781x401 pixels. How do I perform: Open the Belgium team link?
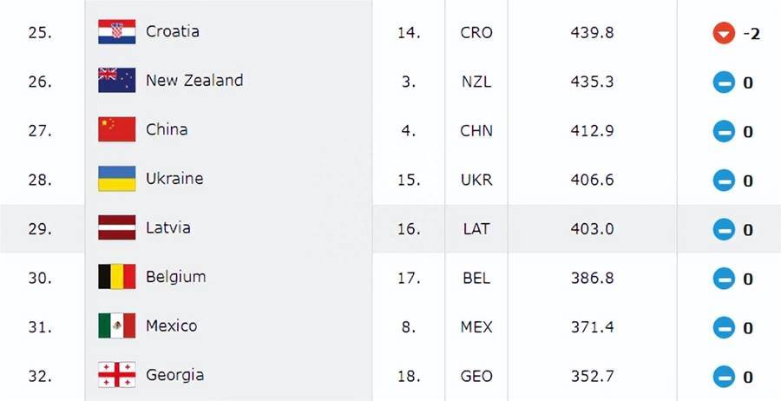(x=175, y=277)
